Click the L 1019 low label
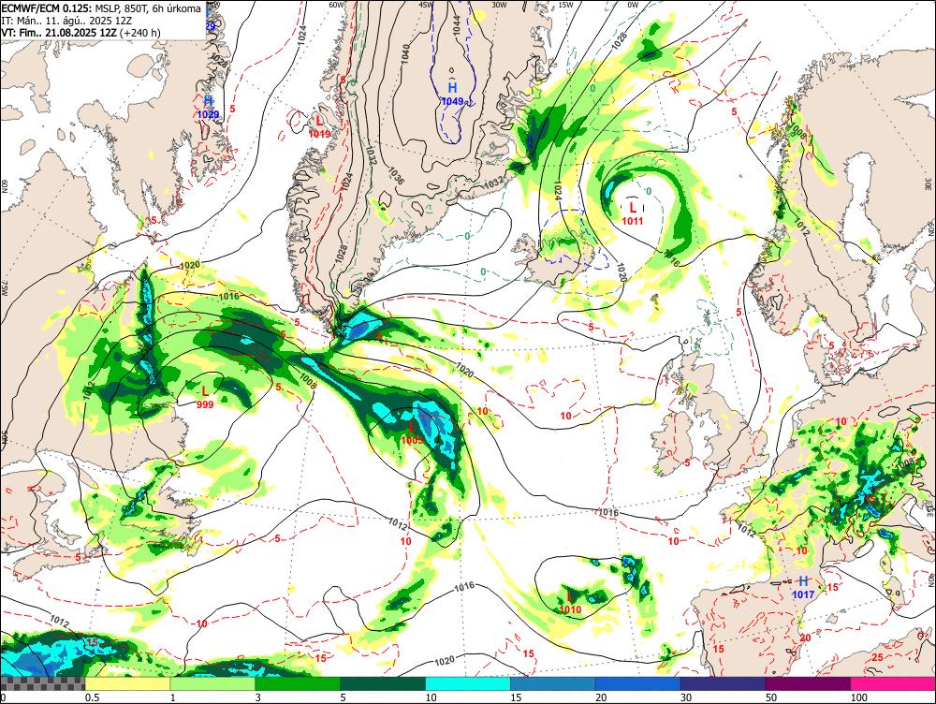 point(319,126)
